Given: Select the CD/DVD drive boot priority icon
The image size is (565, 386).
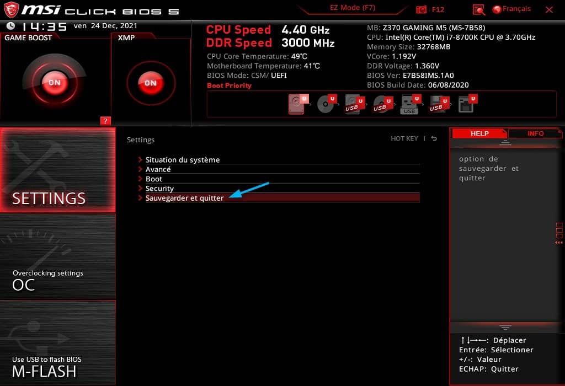Looking at the screenshot, I should (327, 104).
